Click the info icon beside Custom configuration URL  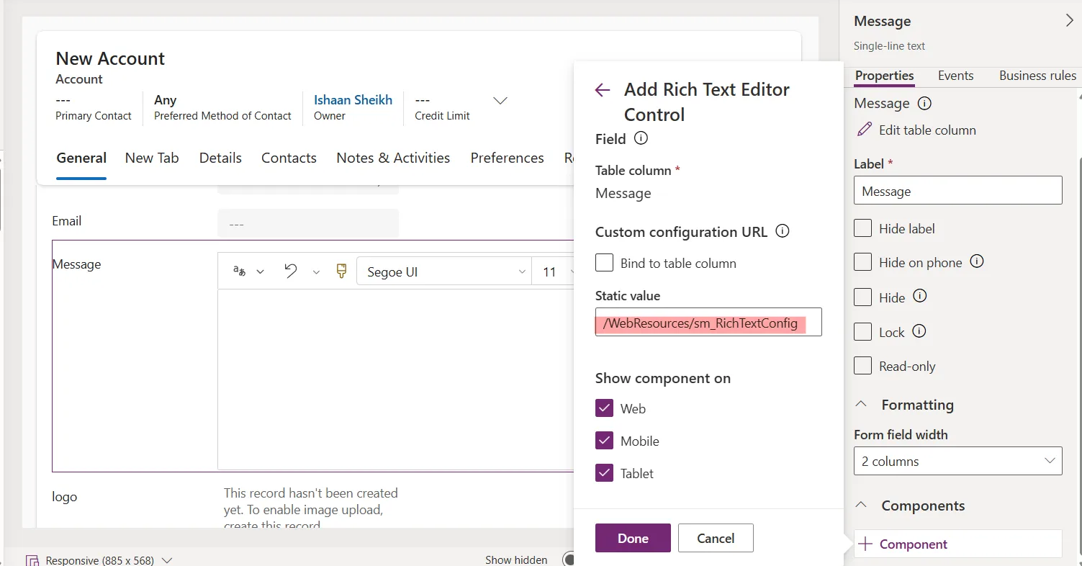click(x=783, y=231)
